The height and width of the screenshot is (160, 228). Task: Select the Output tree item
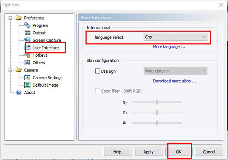click(x=39, y=33)
